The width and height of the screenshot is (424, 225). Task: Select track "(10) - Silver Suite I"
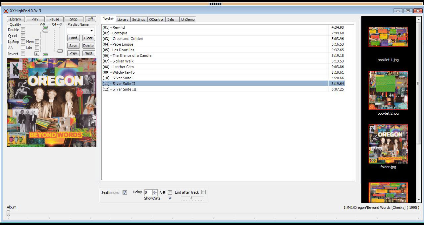223,78
